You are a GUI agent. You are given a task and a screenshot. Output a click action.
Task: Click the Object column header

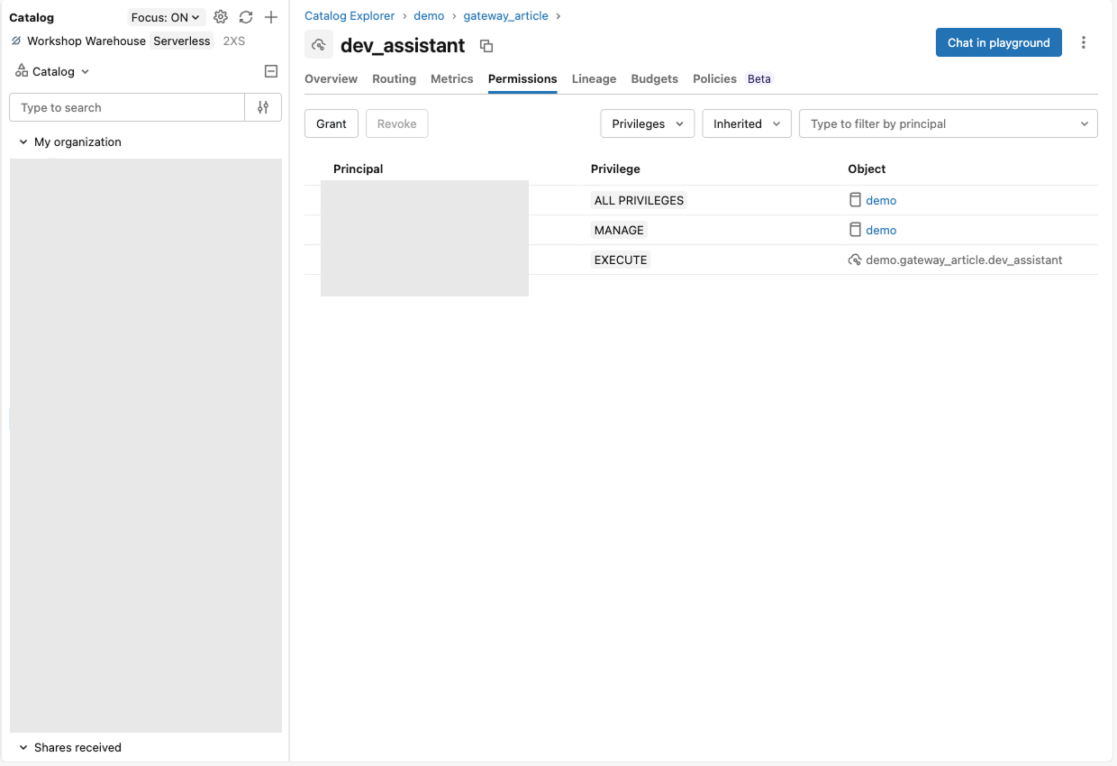click(867, 169)
